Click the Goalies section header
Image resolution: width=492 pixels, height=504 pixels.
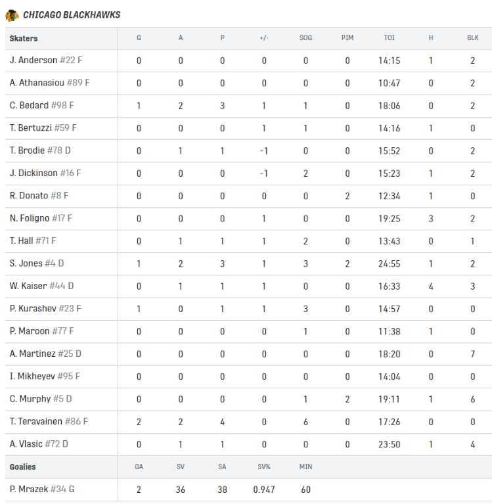[22, 467]
